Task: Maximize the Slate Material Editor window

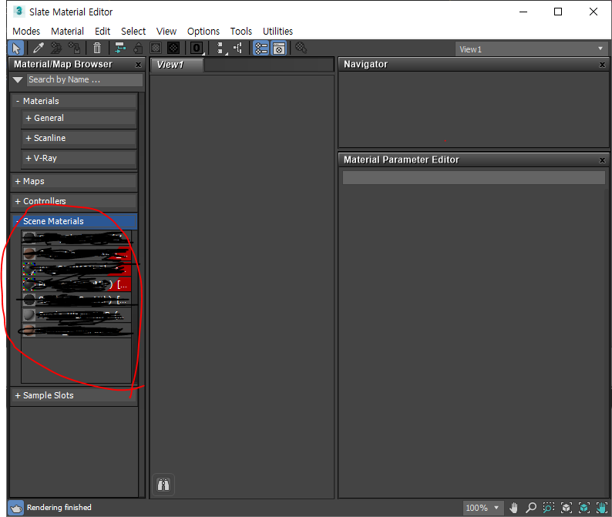Action: [558, 12]
